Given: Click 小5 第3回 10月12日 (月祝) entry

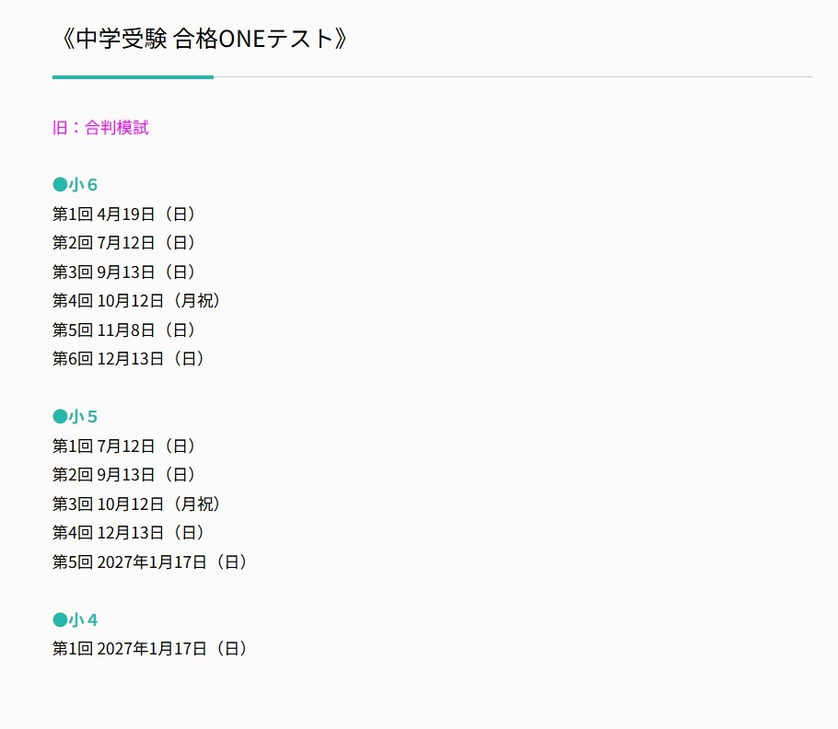Looking at the screenshot, I should (137, 504).
